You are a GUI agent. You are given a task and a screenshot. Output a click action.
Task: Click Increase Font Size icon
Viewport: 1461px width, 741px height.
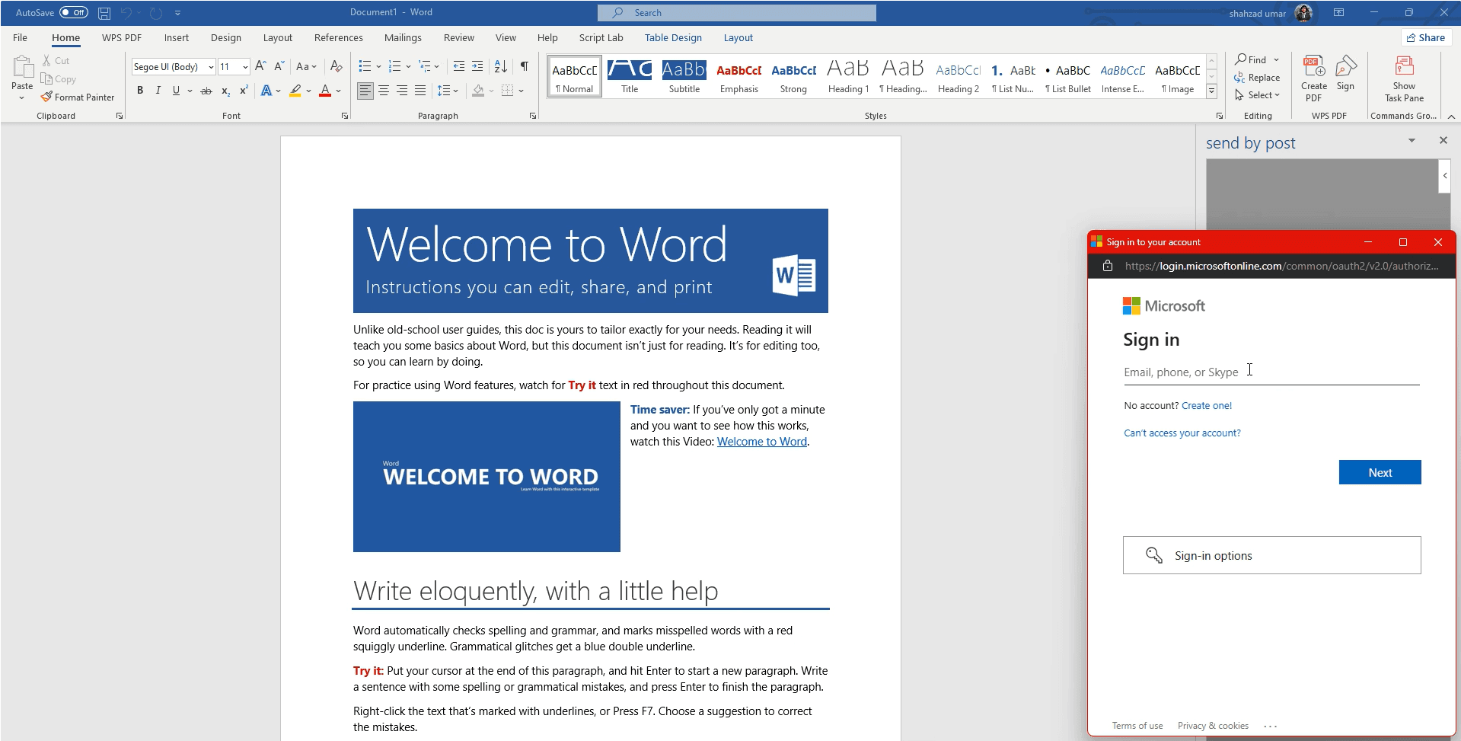260,67
